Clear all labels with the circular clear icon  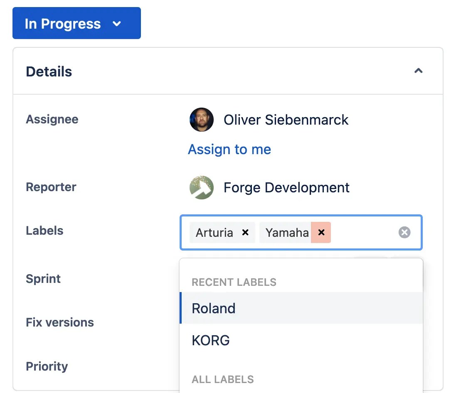click(x=404, y=232)
